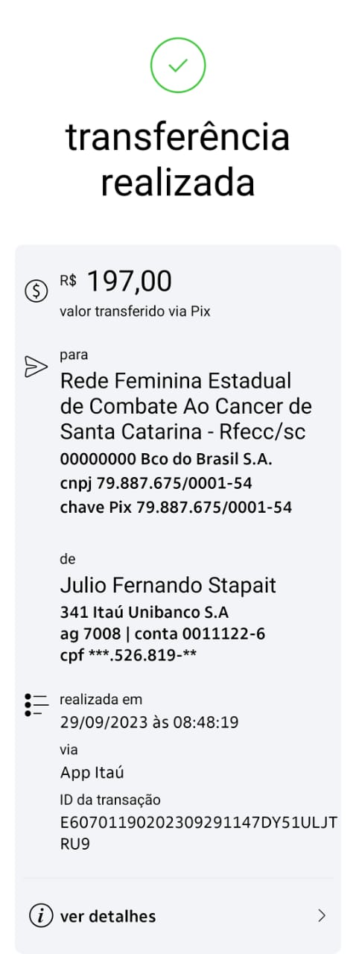Click the cnpj 79.887.675/0001-54 line

pos(156,483)
